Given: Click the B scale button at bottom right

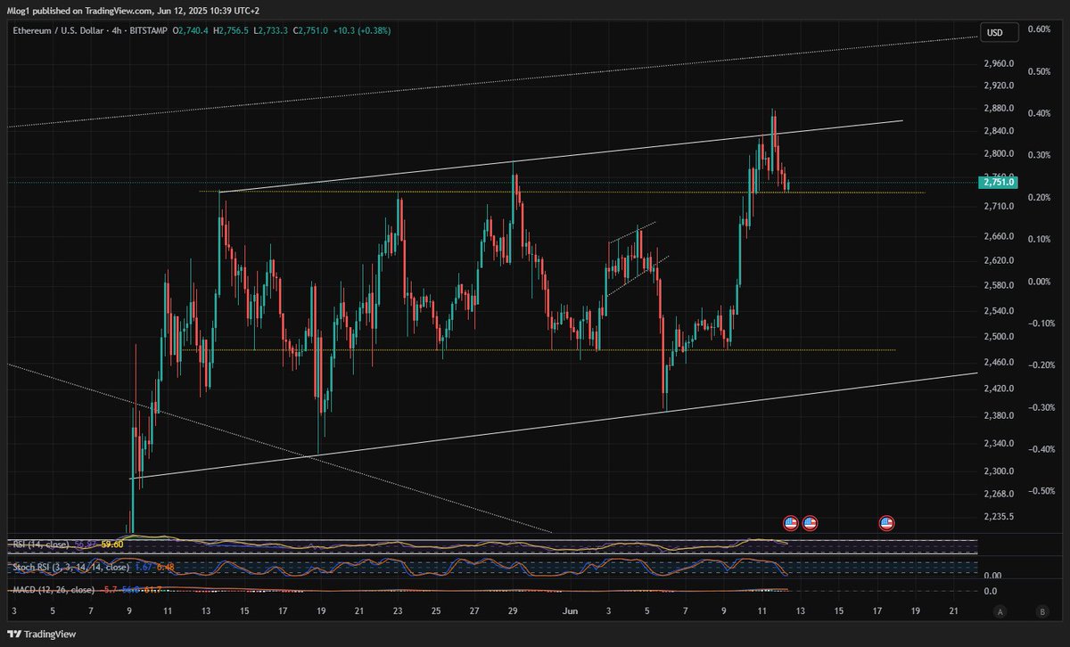Looking at the screenshot, I should coord(1041,612).
